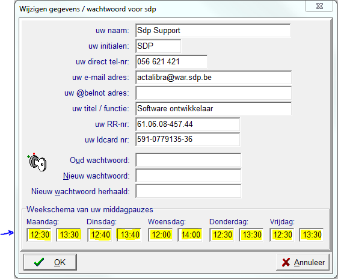
Task: Focus the uw Idcard nr field
Action: (x=188, y=139)
